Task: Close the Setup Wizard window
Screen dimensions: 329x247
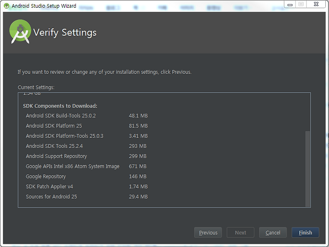Action: click(316, 4)
